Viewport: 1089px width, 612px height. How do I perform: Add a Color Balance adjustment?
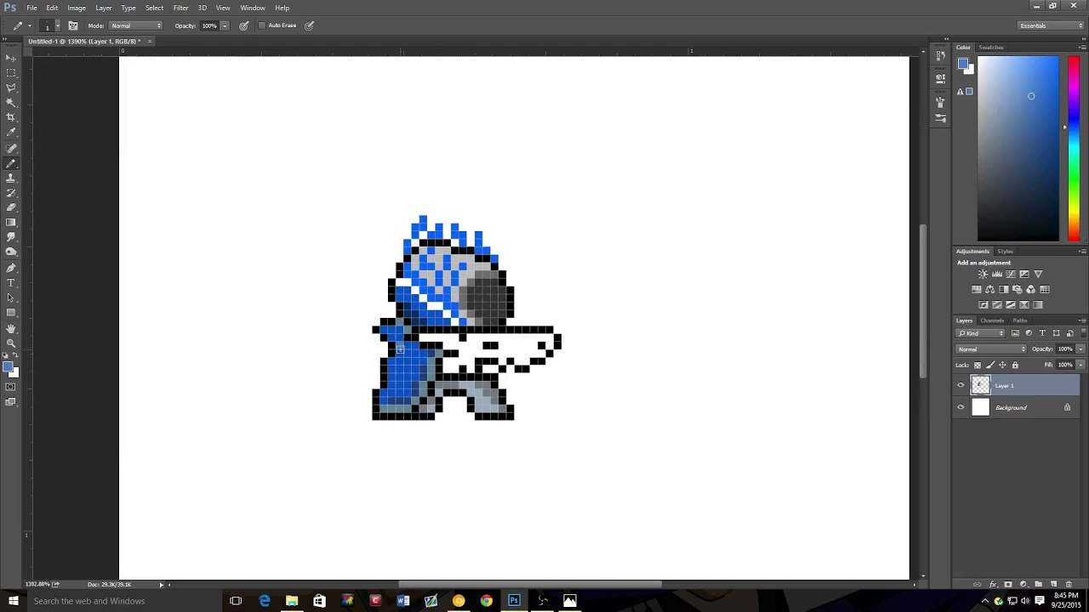[990, 290]
